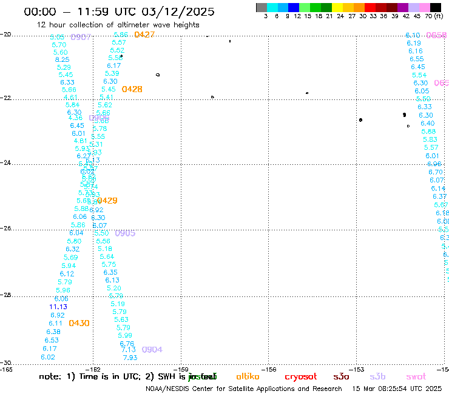Click the 4.61 wave height reading
Screen dimensions: 449x394
pyautogui.click(x=70, y=97)
